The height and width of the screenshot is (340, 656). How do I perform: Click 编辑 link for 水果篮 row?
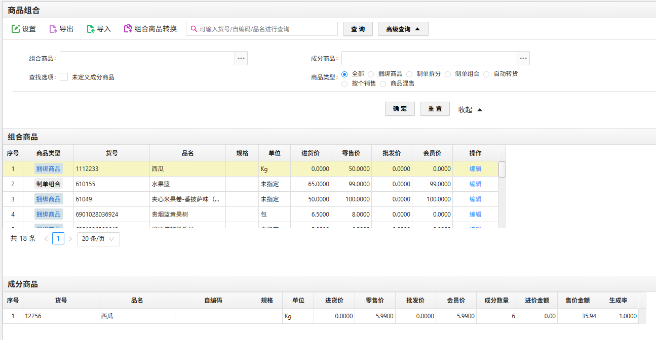pos(476,184)
